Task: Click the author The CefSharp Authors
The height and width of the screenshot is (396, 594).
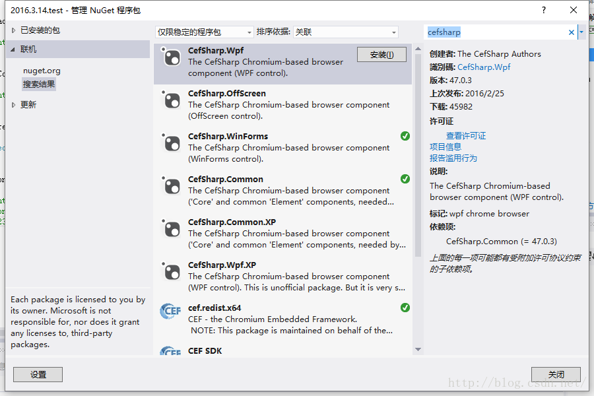Action: coord(500,54)
